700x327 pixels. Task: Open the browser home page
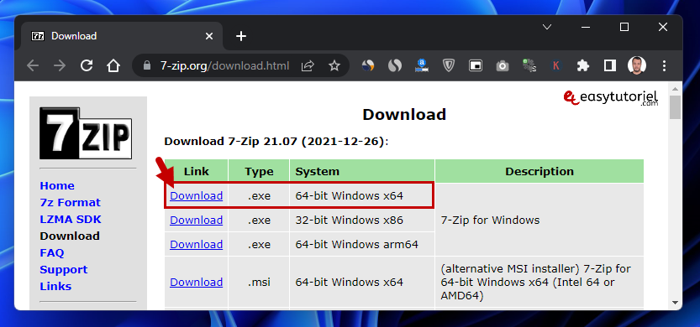click(113, 66)
